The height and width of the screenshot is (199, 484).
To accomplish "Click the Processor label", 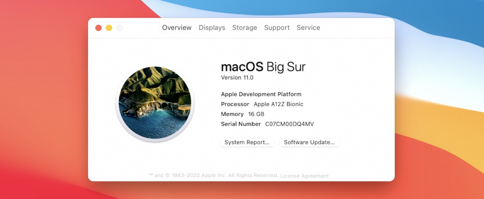I will pos(235,104).
